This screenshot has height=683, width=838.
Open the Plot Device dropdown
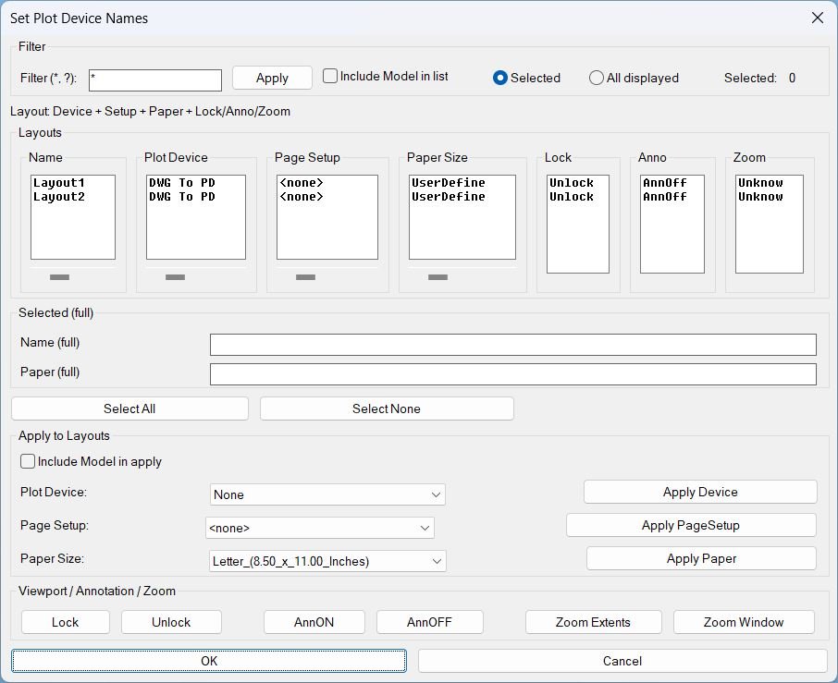[x=327, y=494]
